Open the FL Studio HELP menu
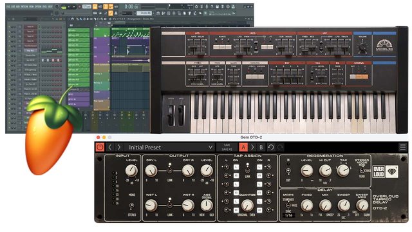This screenshot has height=232, width=412. [x=50, y=6]
